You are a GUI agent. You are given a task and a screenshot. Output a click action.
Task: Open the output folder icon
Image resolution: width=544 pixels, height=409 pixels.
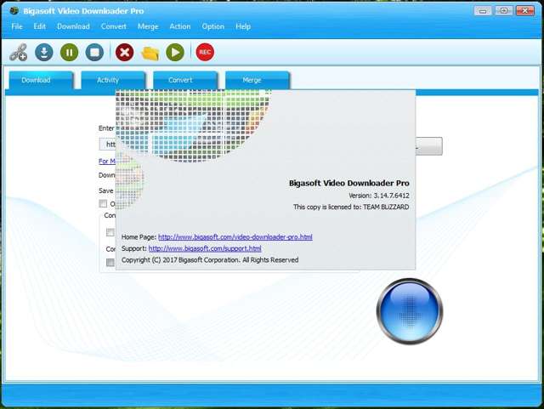click(x=150, y=53)
